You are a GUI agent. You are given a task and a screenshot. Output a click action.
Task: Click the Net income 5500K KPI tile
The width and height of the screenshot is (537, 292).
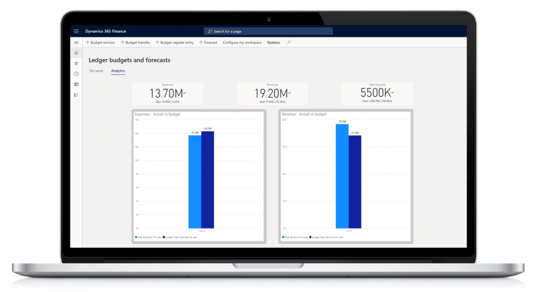coord(377,94)
